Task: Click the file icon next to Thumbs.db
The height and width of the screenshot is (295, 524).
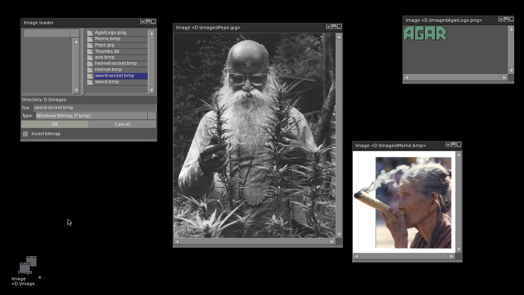Action: (90, 51)
